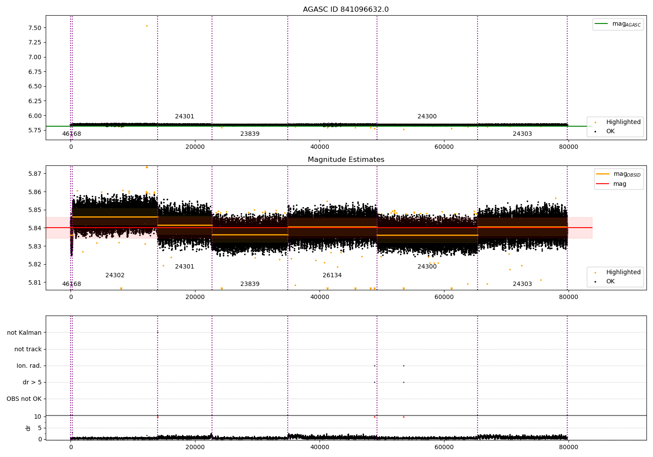Click obsid label 46168 in Magnitude Estimates plot

pyautogui.click(x=71, y=284)
